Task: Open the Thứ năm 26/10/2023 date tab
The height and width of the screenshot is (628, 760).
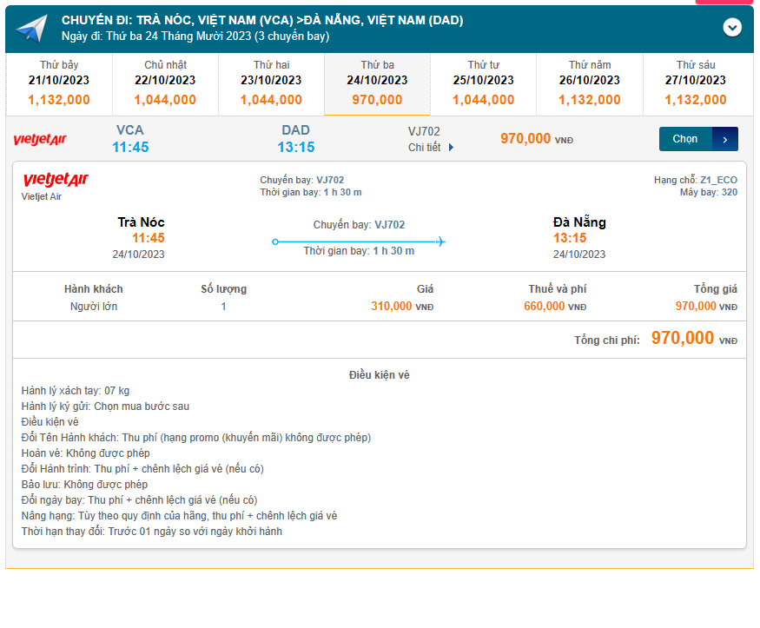Action: (x=590, y=83)
